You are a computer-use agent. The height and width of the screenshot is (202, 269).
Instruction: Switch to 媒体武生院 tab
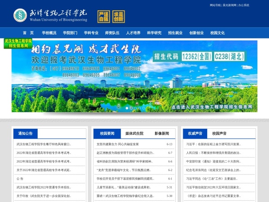coord(134,133)
